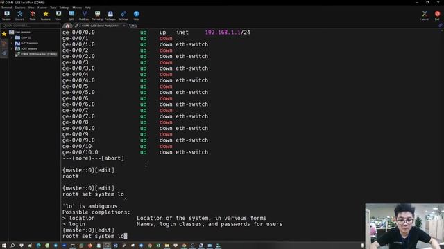This screenshot has height=249, width=444.
Task: Click the ---(more)---[abort] line
Action: [x=93, y=158]
